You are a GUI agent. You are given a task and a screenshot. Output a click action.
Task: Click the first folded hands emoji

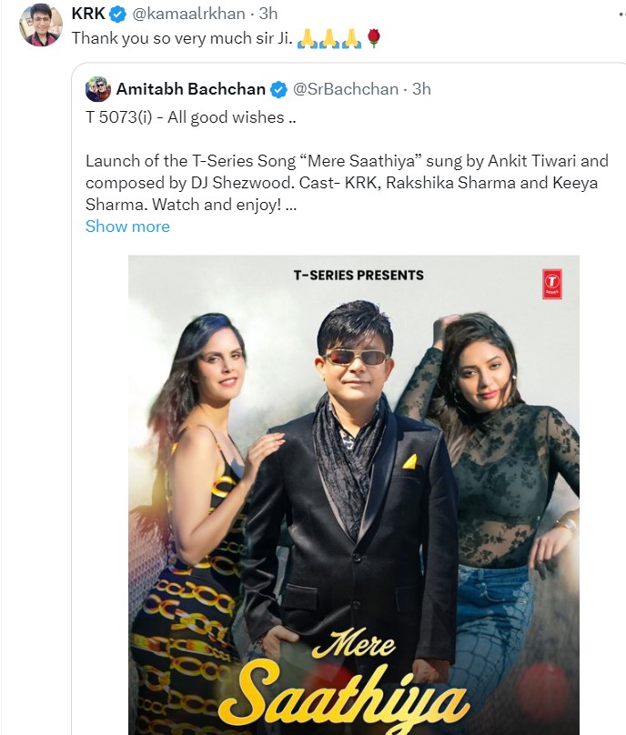[307, 38]
